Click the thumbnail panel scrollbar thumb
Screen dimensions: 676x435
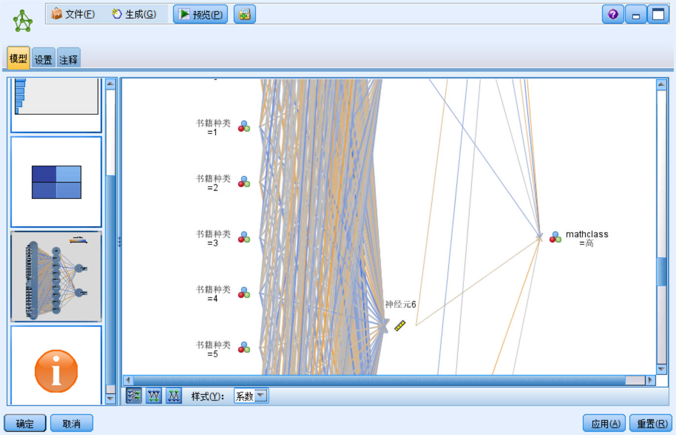click(110, 279)
